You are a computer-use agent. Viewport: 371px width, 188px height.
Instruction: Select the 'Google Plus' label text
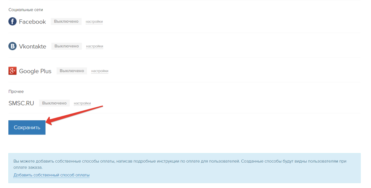click(35, 71)
